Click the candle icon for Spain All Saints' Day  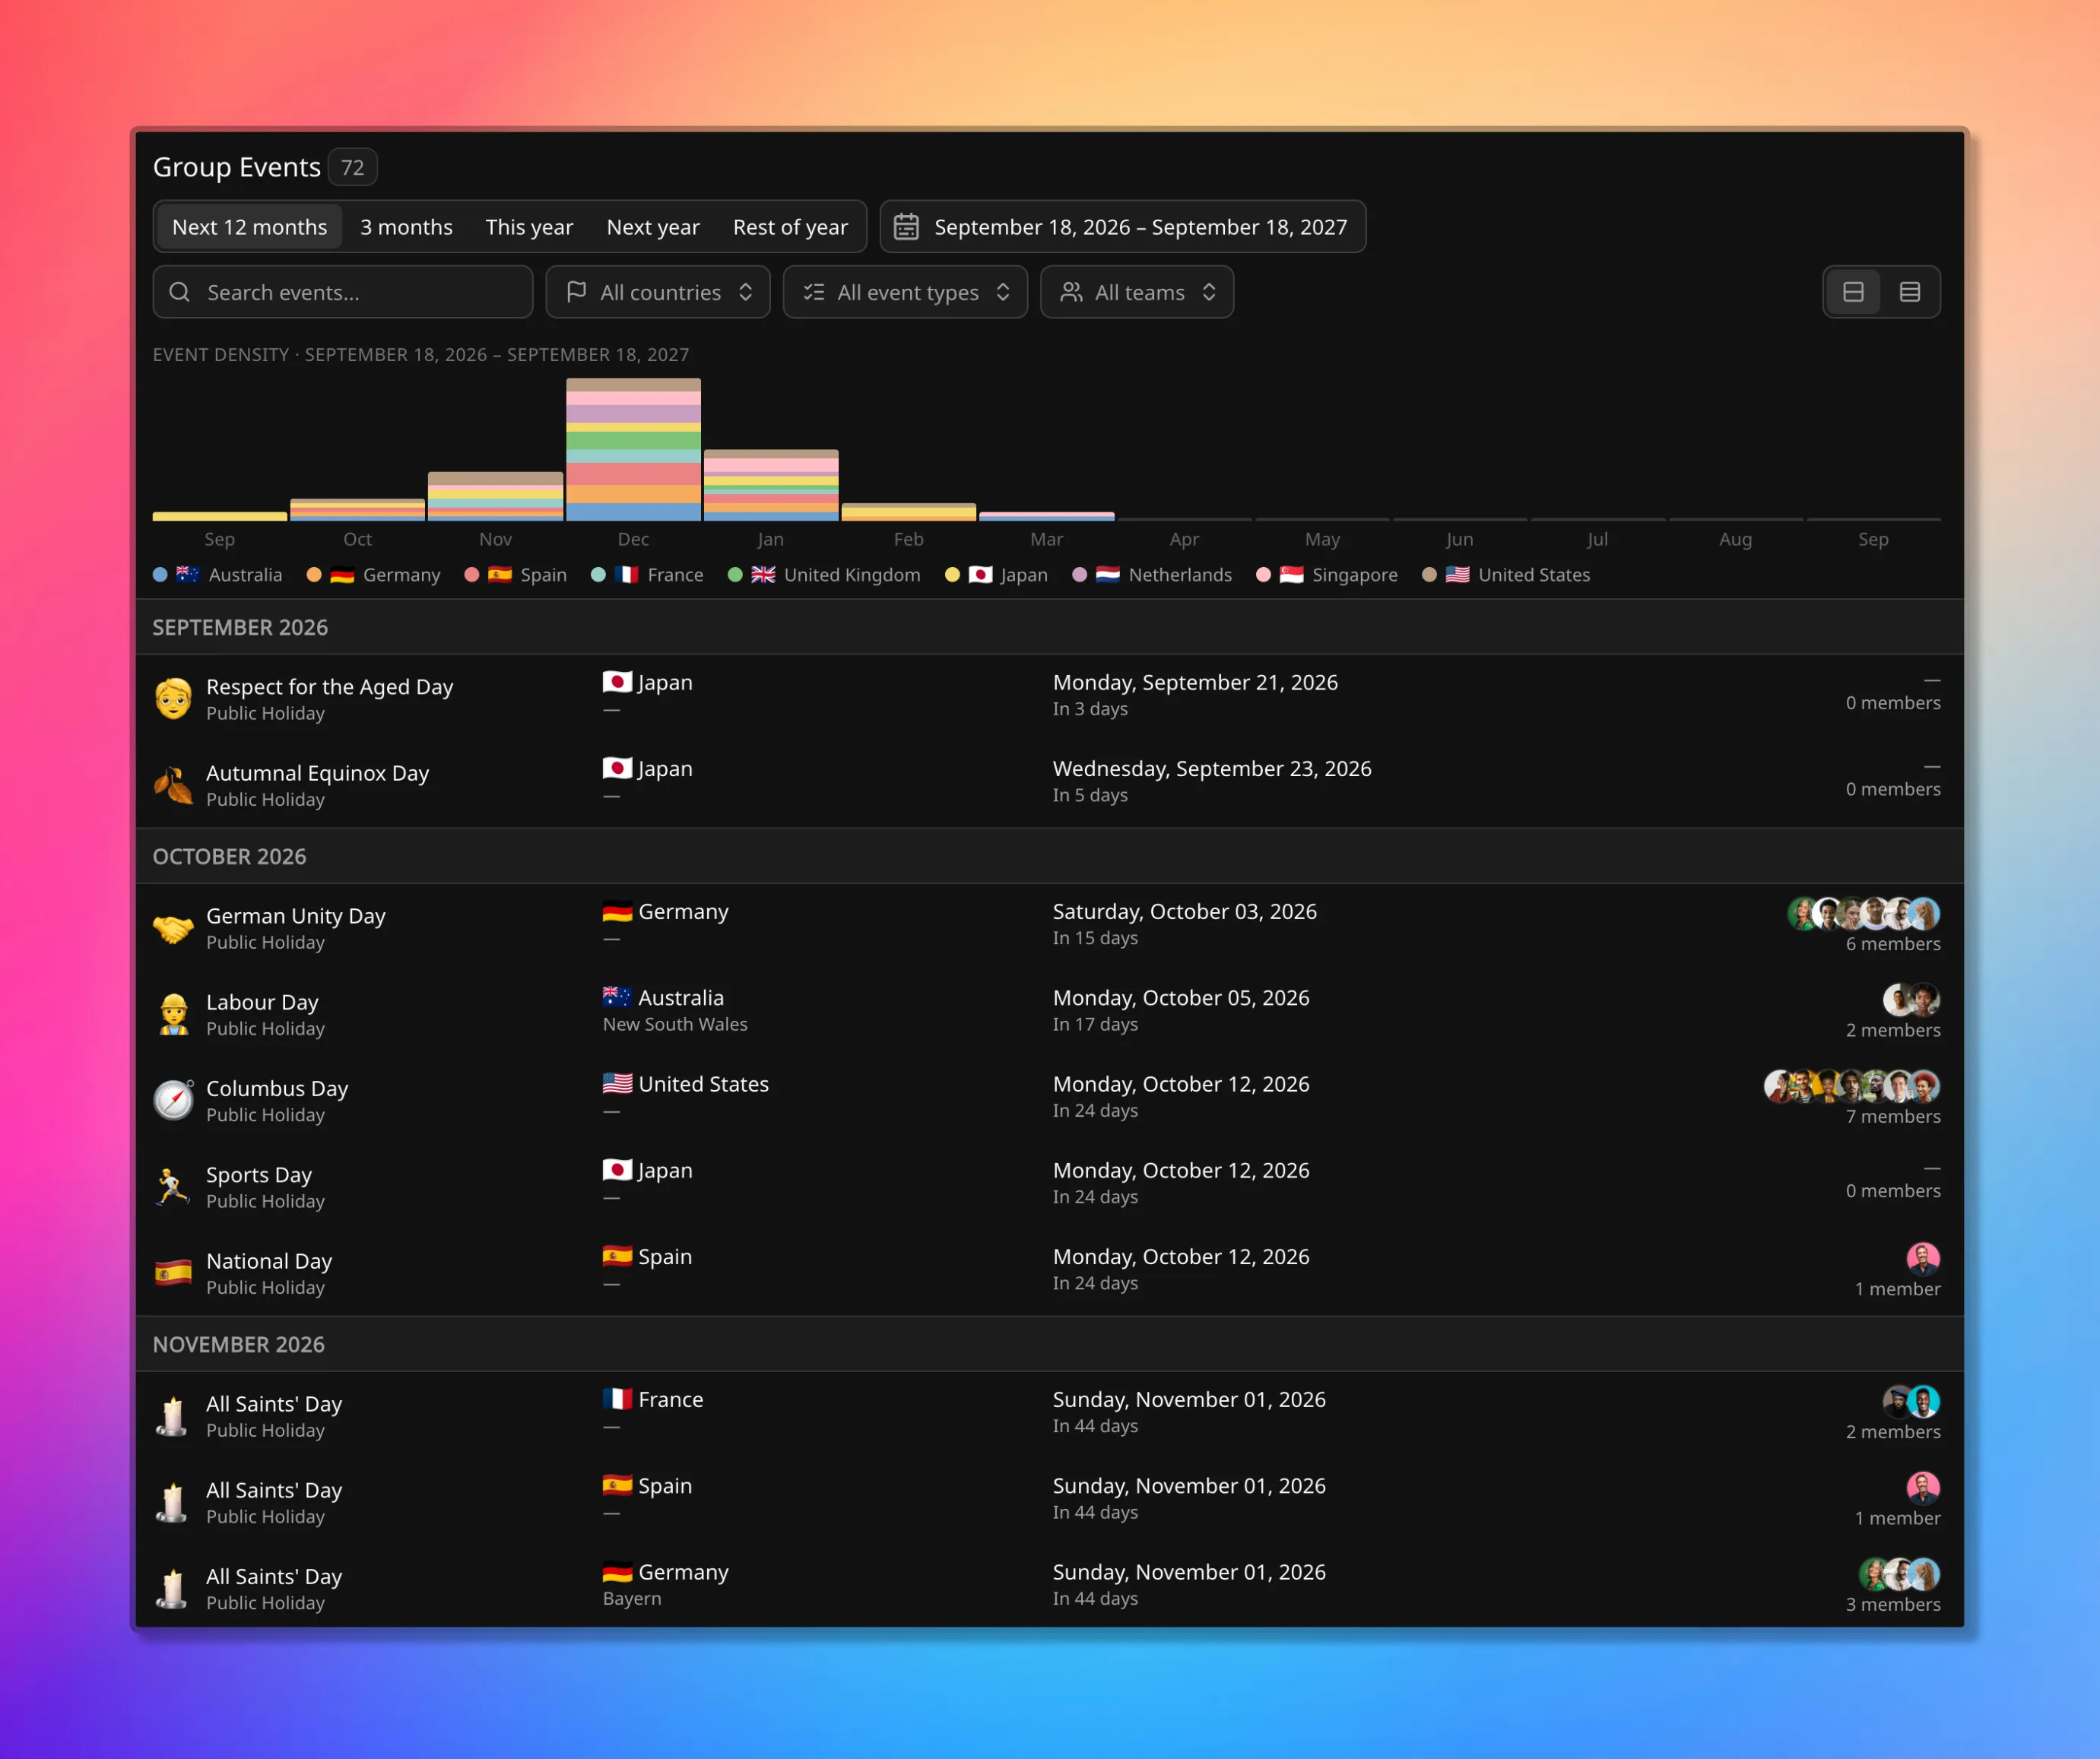click(x=173, y=1502)
